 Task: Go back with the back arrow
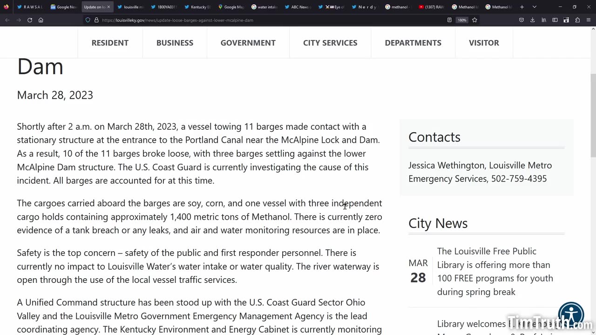pyautogui.click(x=7, y=20)
